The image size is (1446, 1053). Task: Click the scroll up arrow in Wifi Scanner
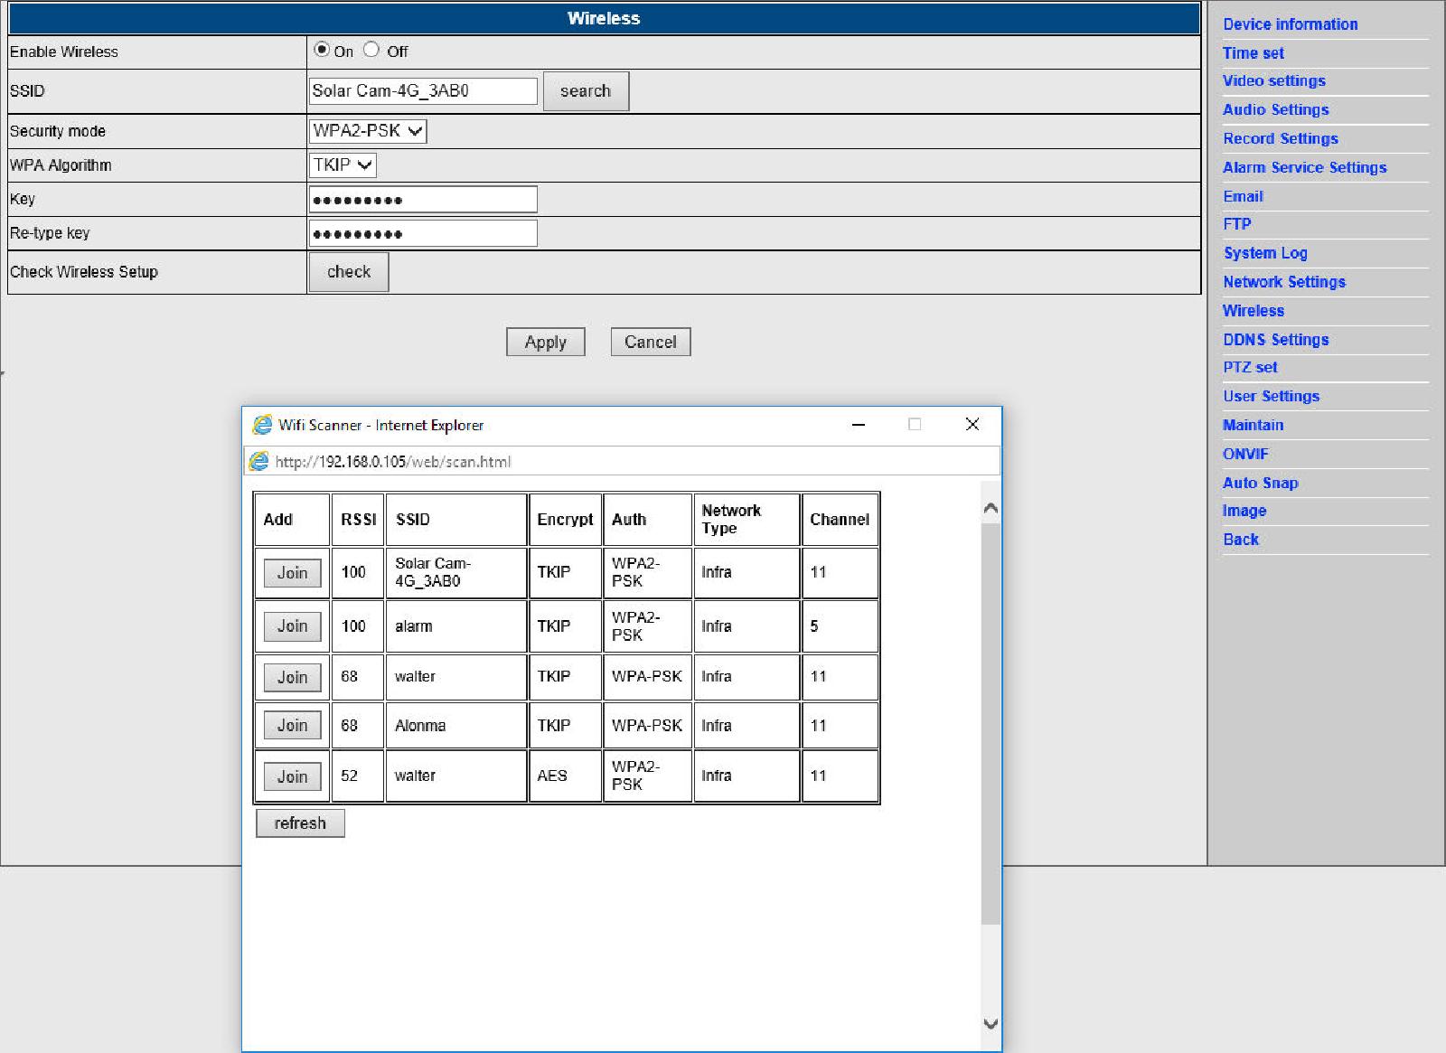click(991, 509)
